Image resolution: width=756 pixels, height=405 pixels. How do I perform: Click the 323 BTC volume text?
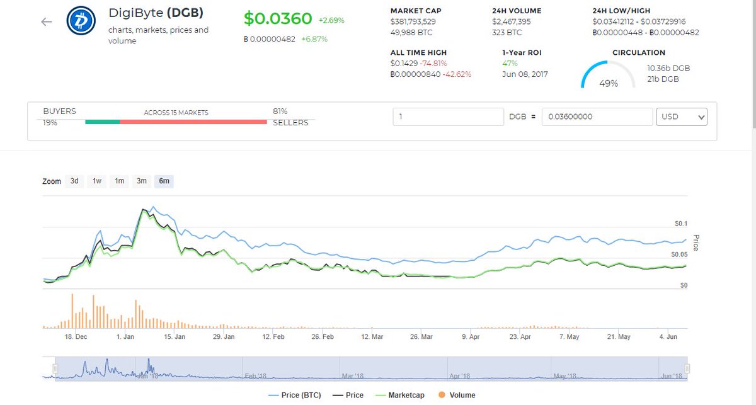[507, 32]
